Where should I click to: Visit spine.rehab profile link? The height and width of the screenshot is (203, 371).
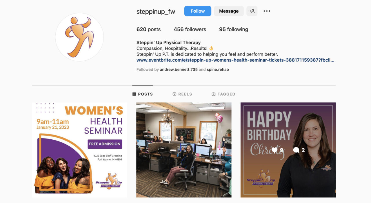pyautogui.click(x=218, y=69)
